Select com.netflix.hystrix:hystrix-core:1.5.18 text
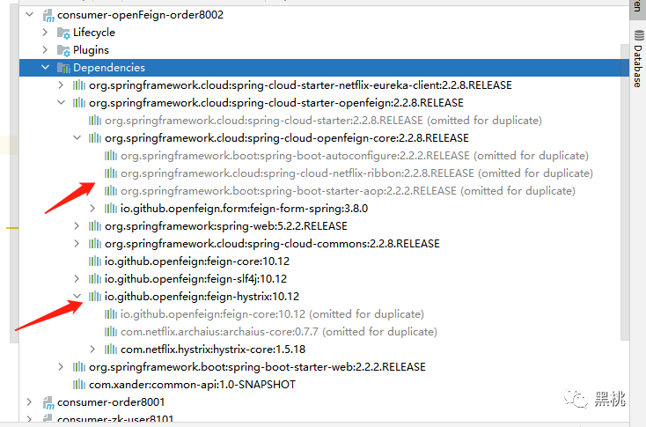The height and width of the screenshot is (427, 646). 213,350
